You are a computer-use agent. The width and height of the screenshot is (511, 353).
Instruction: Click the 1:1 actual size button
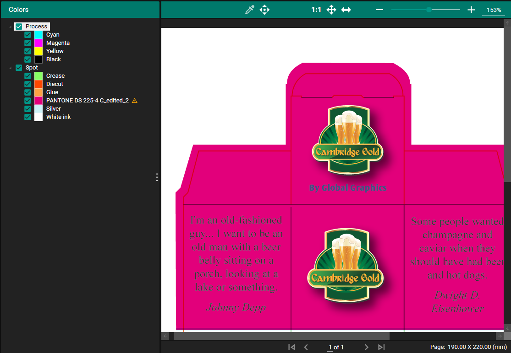[316, 10]
